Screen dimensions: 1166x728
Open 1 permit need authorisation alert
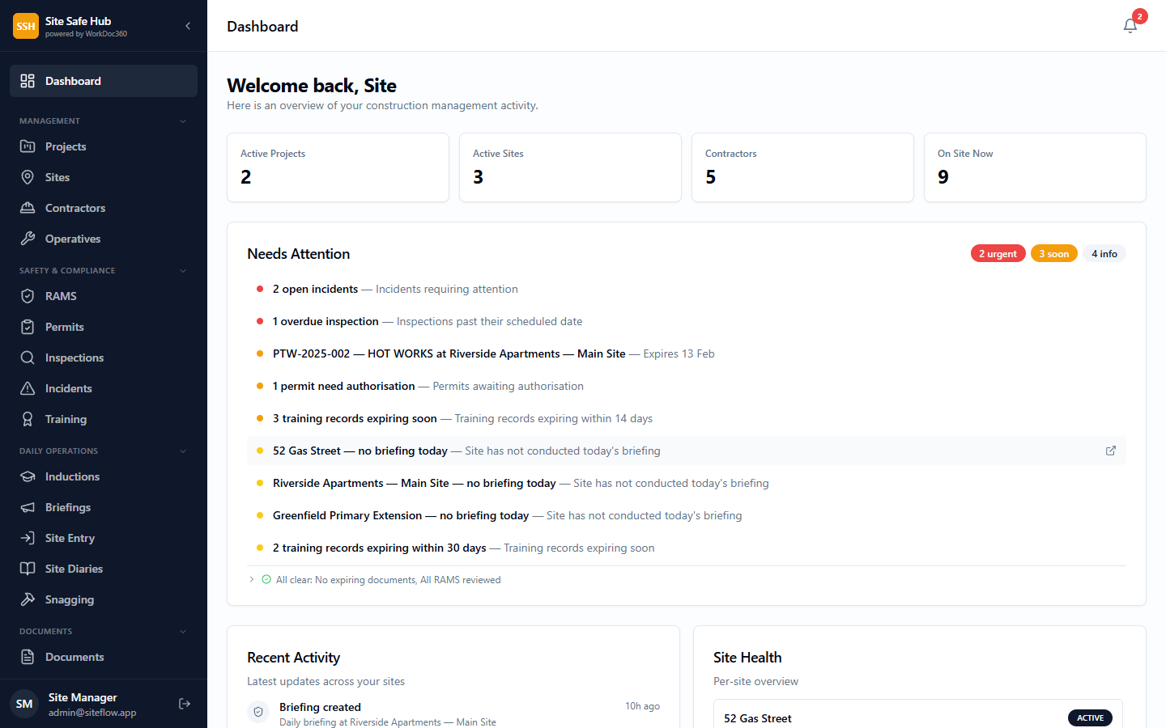click(x=687, y=386)
